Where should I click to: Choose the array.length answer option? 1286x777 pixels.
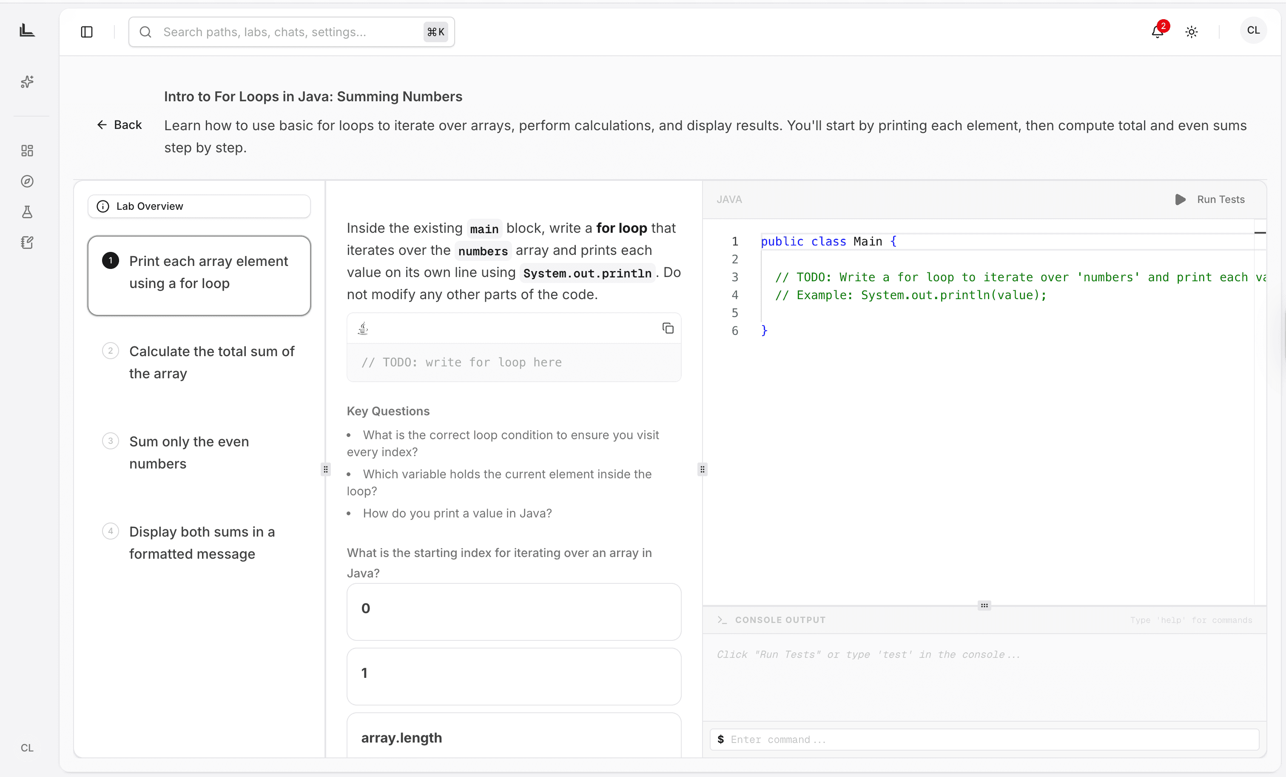(514, 737)
